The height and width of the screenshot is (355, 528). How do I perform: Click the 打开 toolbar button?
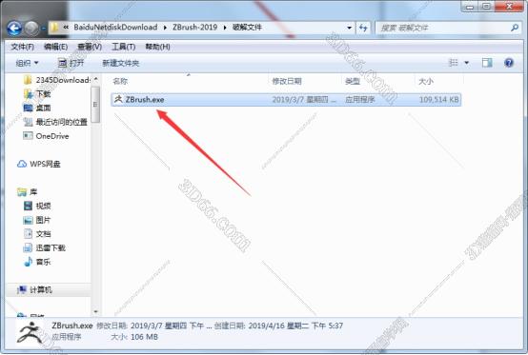(71, 63)
